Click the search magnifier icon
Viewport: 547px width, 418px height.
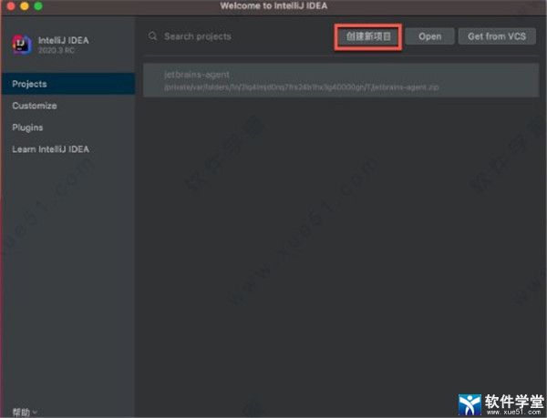[x=152, y=36]
